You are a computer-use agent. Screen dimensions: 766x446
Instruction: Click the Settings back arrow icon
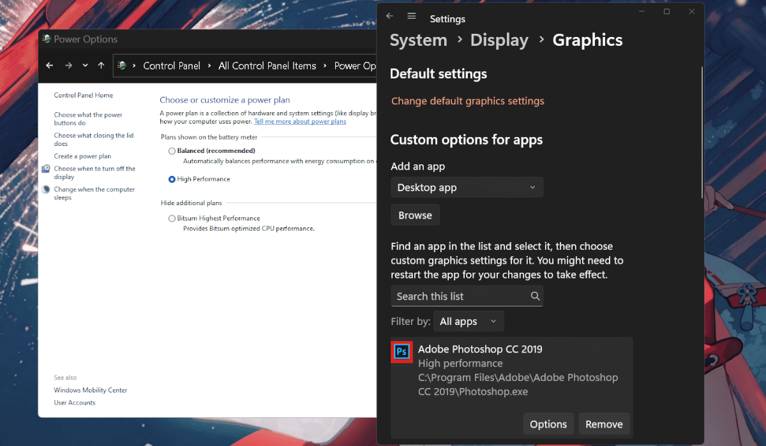[x=389, y=16]
